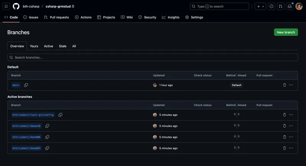Copy bth/submit/test-gitconfig branch name
Viewport: 306px width, 166px height.
[60, 115]
